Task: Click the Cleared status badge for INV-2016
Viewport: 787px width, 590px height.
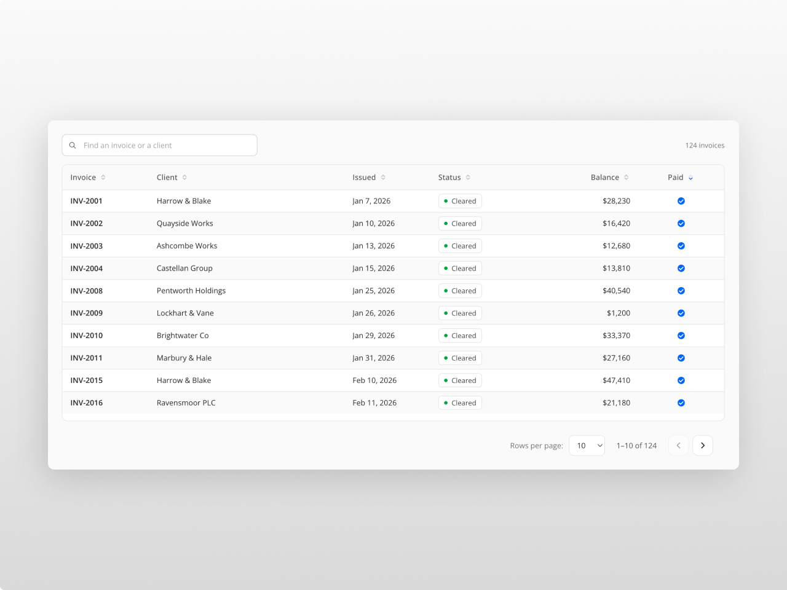Action: 460,403
